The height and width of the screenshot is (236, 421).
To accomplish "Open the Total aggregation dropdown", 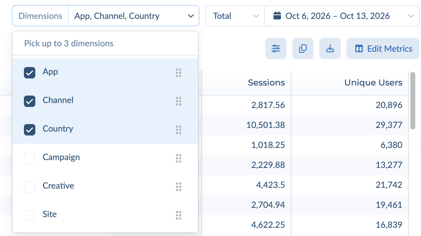I will pyautogui.click(x=235, y=16).
